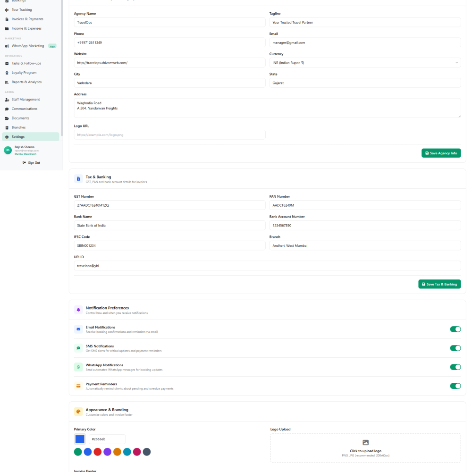Click the Reports & Analytics chart icon

[x=7, y=82]
